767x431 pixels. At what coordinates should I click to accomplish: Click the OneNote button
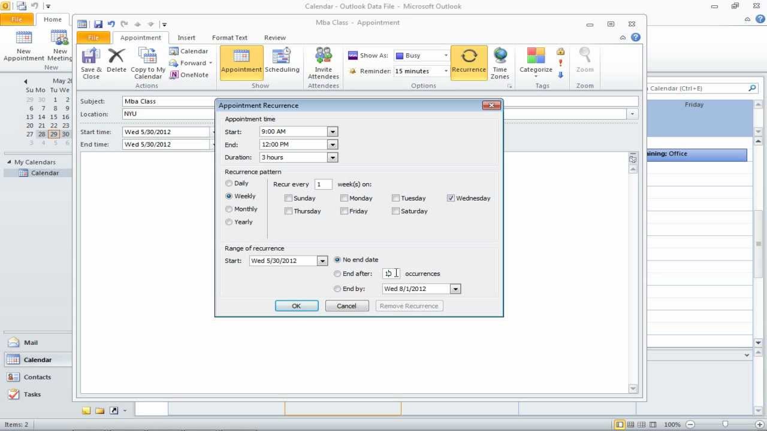pyautogui.click(x=189, y=75)
